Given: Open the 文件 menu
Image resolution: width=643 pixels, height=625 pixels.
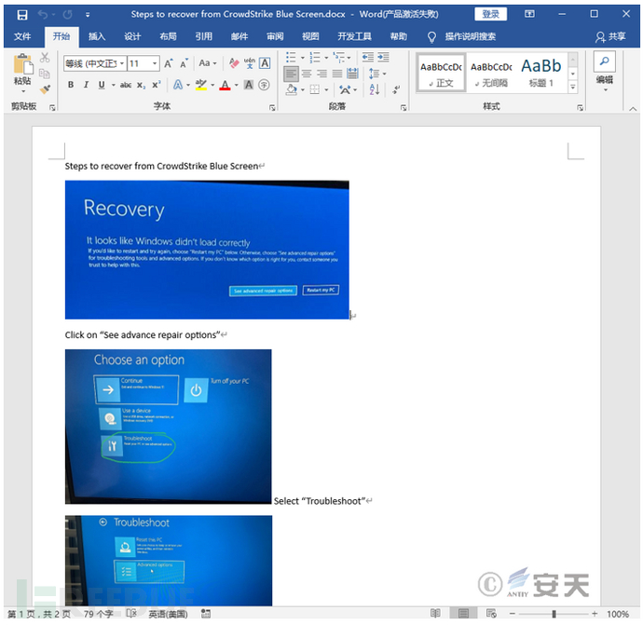Looking at the screenshot, I should (23, 36).
